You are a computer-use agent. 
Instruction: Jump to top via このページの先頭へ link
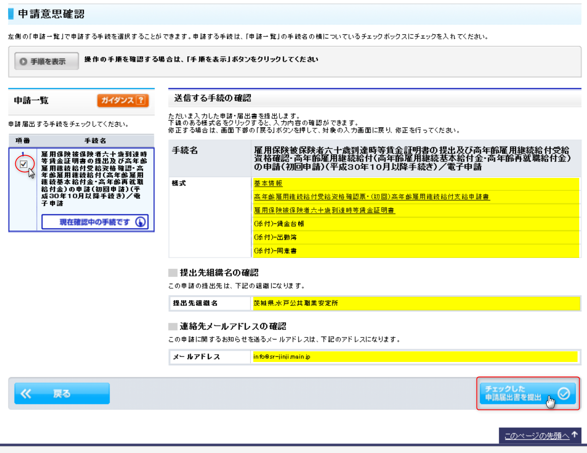click(x=537, y=436)
